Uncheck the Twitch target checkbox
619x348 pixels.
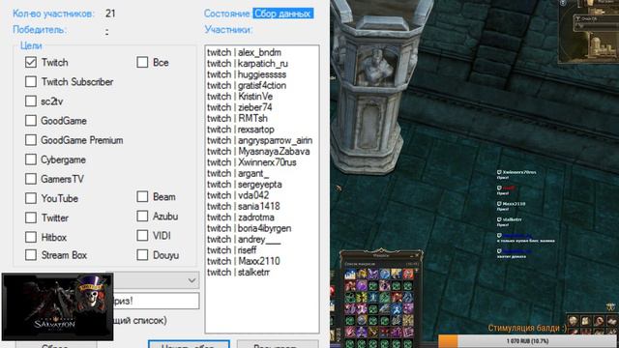(31, 62)
